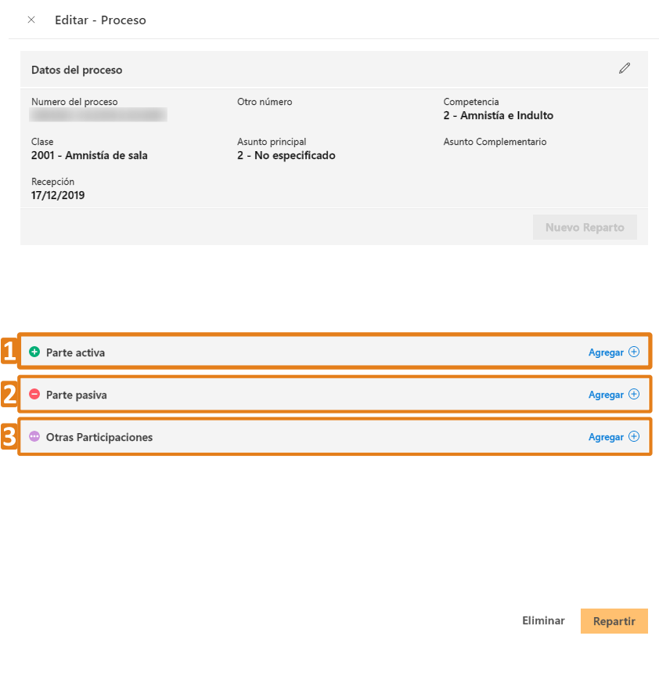Click the circled plus icon in Otras Participaciones row

(634, 437)
